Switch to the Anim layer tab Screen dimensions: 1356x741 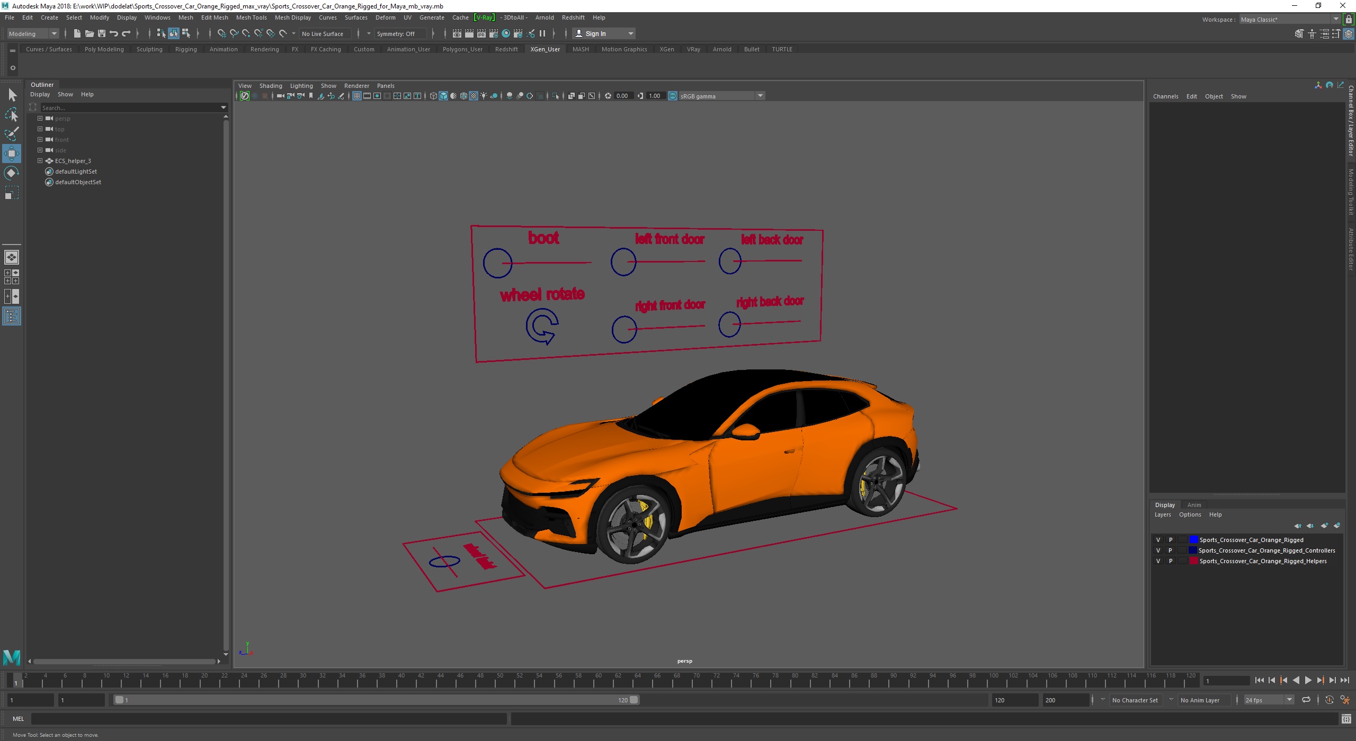pos(1194,505)
